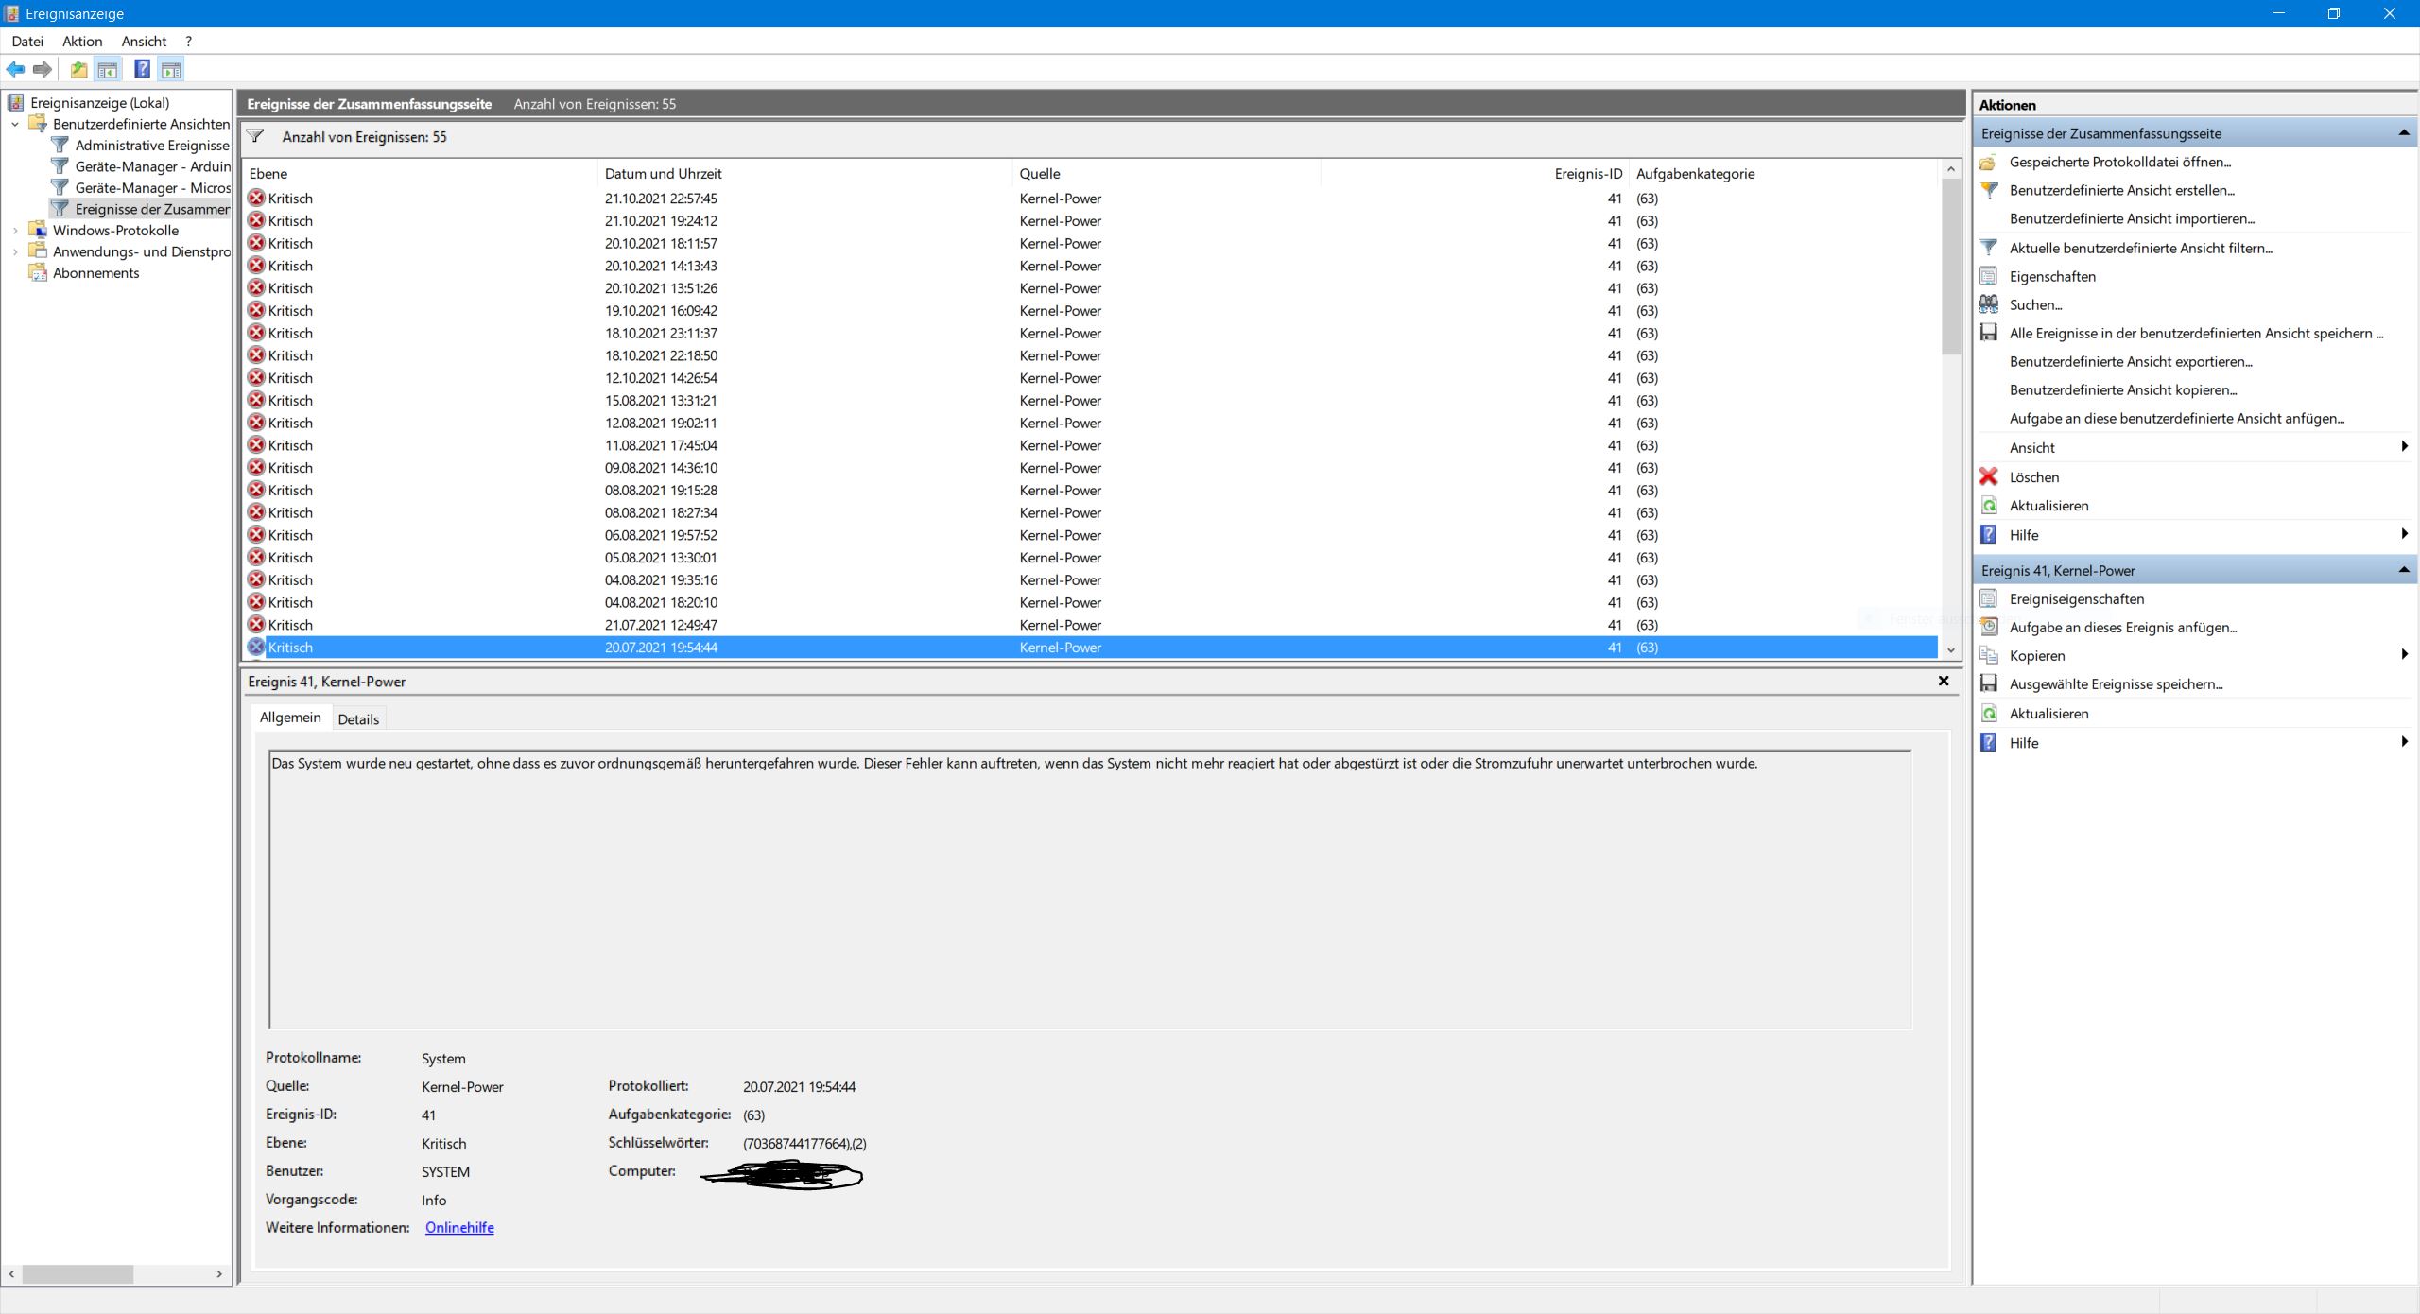The width and height of the screenshot is (2420, 1314).
Task: Click the blue help question-mark toolbar icon
Action: [x=142, y=69]
